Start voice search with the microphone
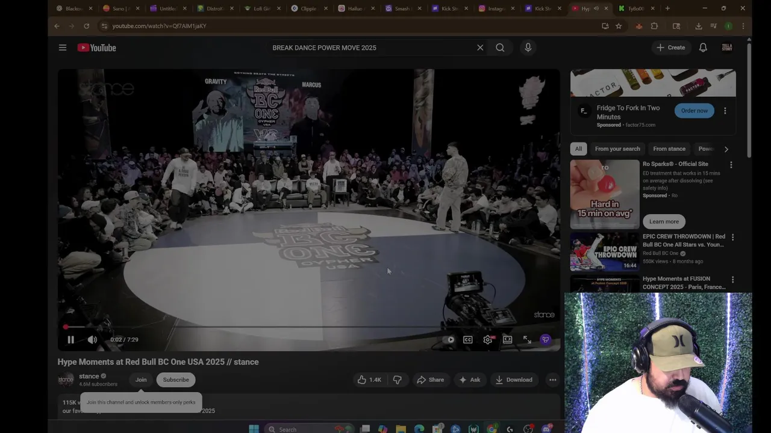771x433 pixels. (x=528, y=48)
